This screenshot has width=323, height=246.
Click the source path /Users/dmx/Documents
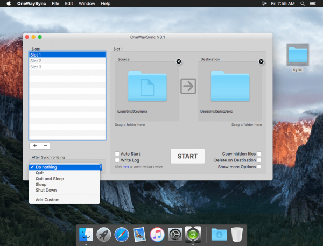132,111
